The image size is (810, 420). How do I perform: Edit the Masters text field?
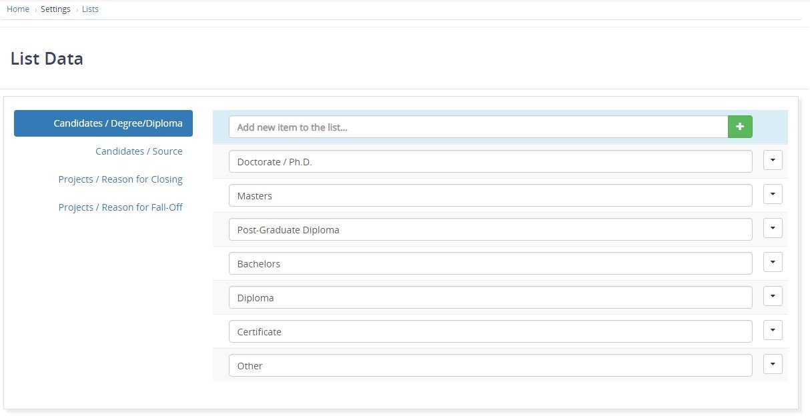(x=490, y=195)
